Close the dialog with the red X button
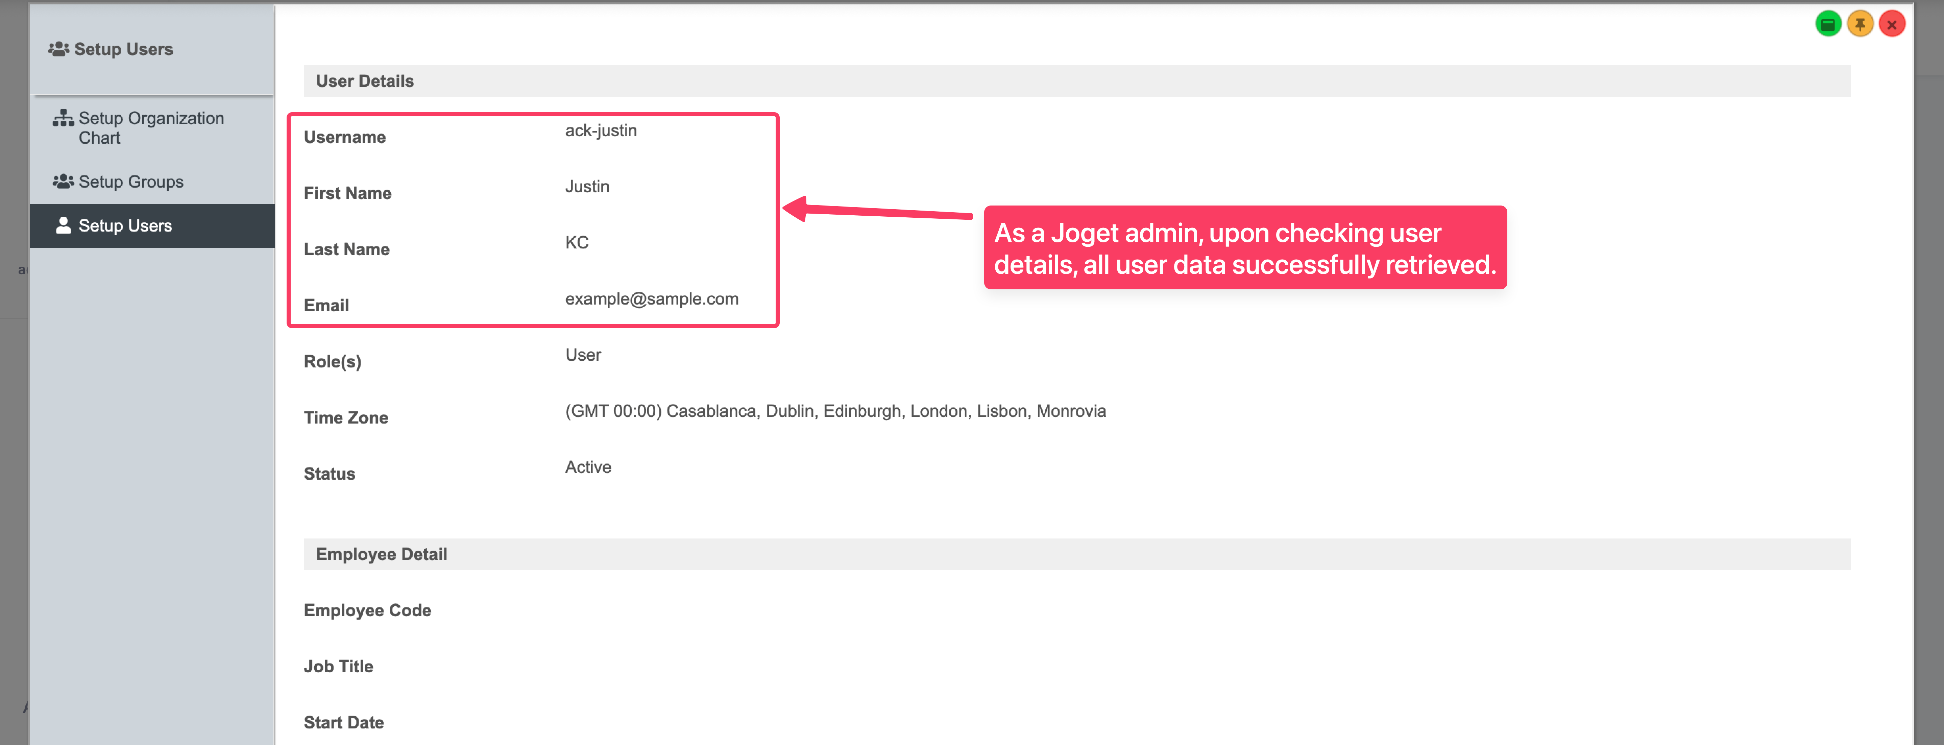 coord(1892,24)
